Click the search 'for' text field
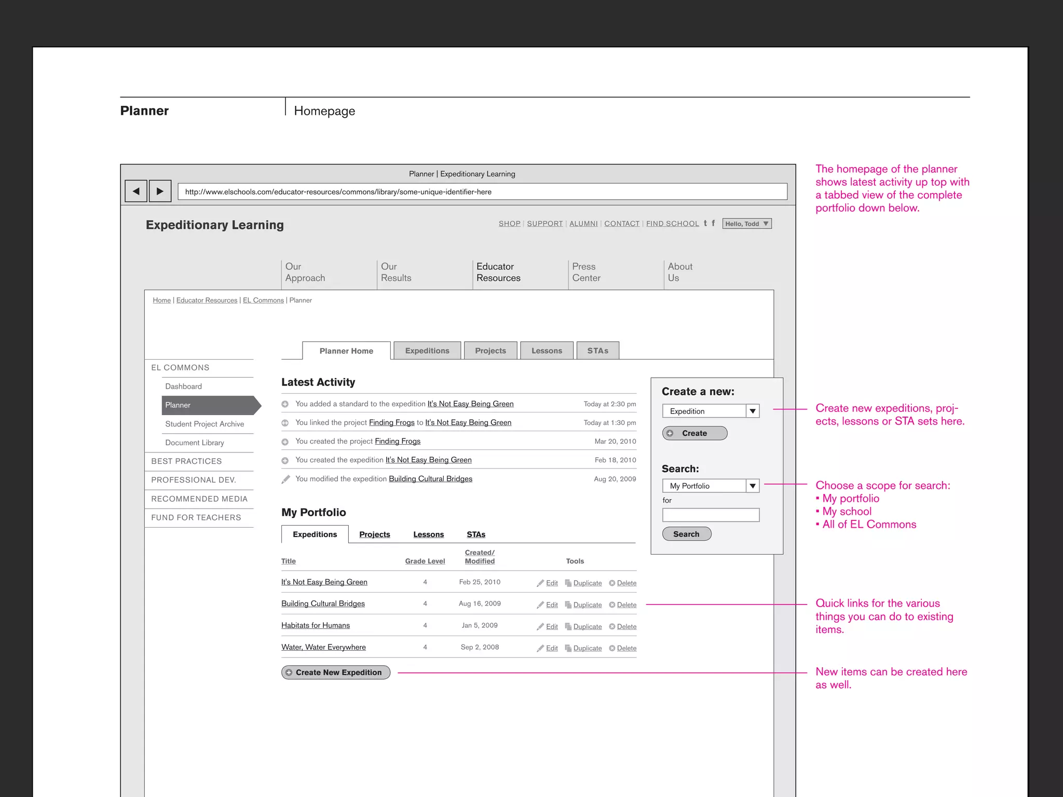1063x797 pixels. click(x=711, y=515)
